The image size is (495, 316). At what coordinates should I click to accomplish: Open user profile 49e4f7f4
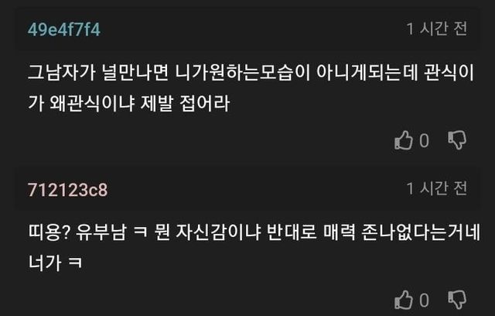(64, 29)
